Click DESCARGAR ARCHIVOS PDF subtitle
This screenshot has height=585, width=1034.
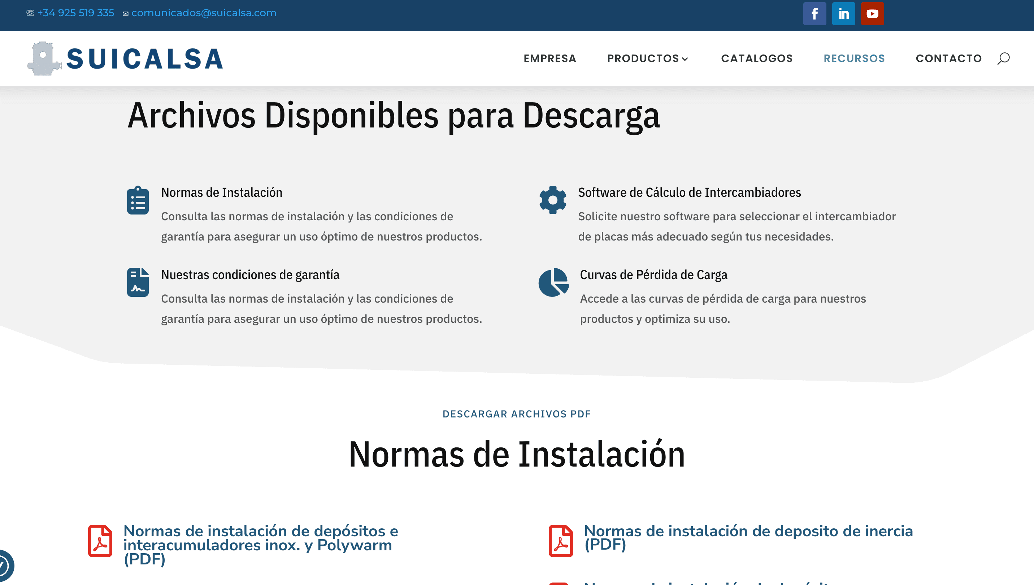pos(517,414)
